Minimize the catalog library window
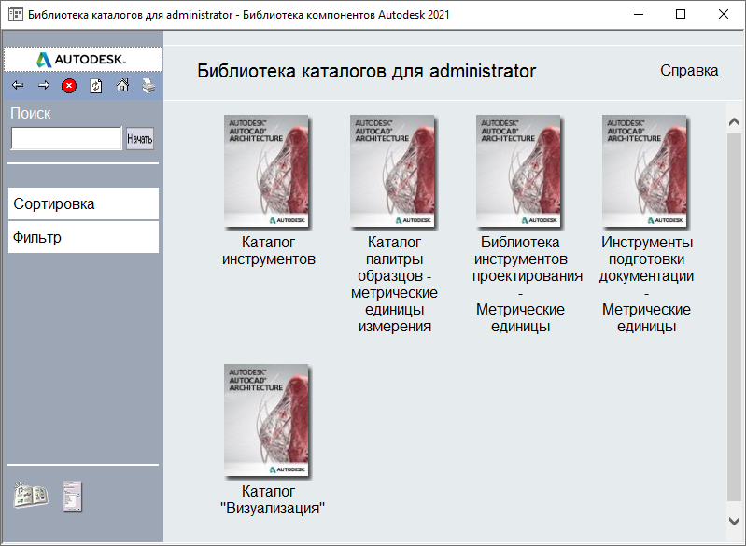746x546 pixels. point(639,14)
